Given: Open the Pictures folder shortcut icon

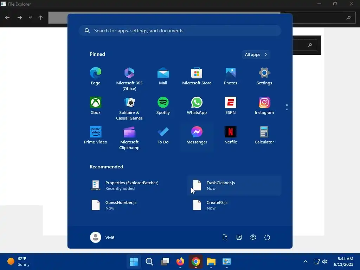Looking at the screenshot, I should point(239,237).
